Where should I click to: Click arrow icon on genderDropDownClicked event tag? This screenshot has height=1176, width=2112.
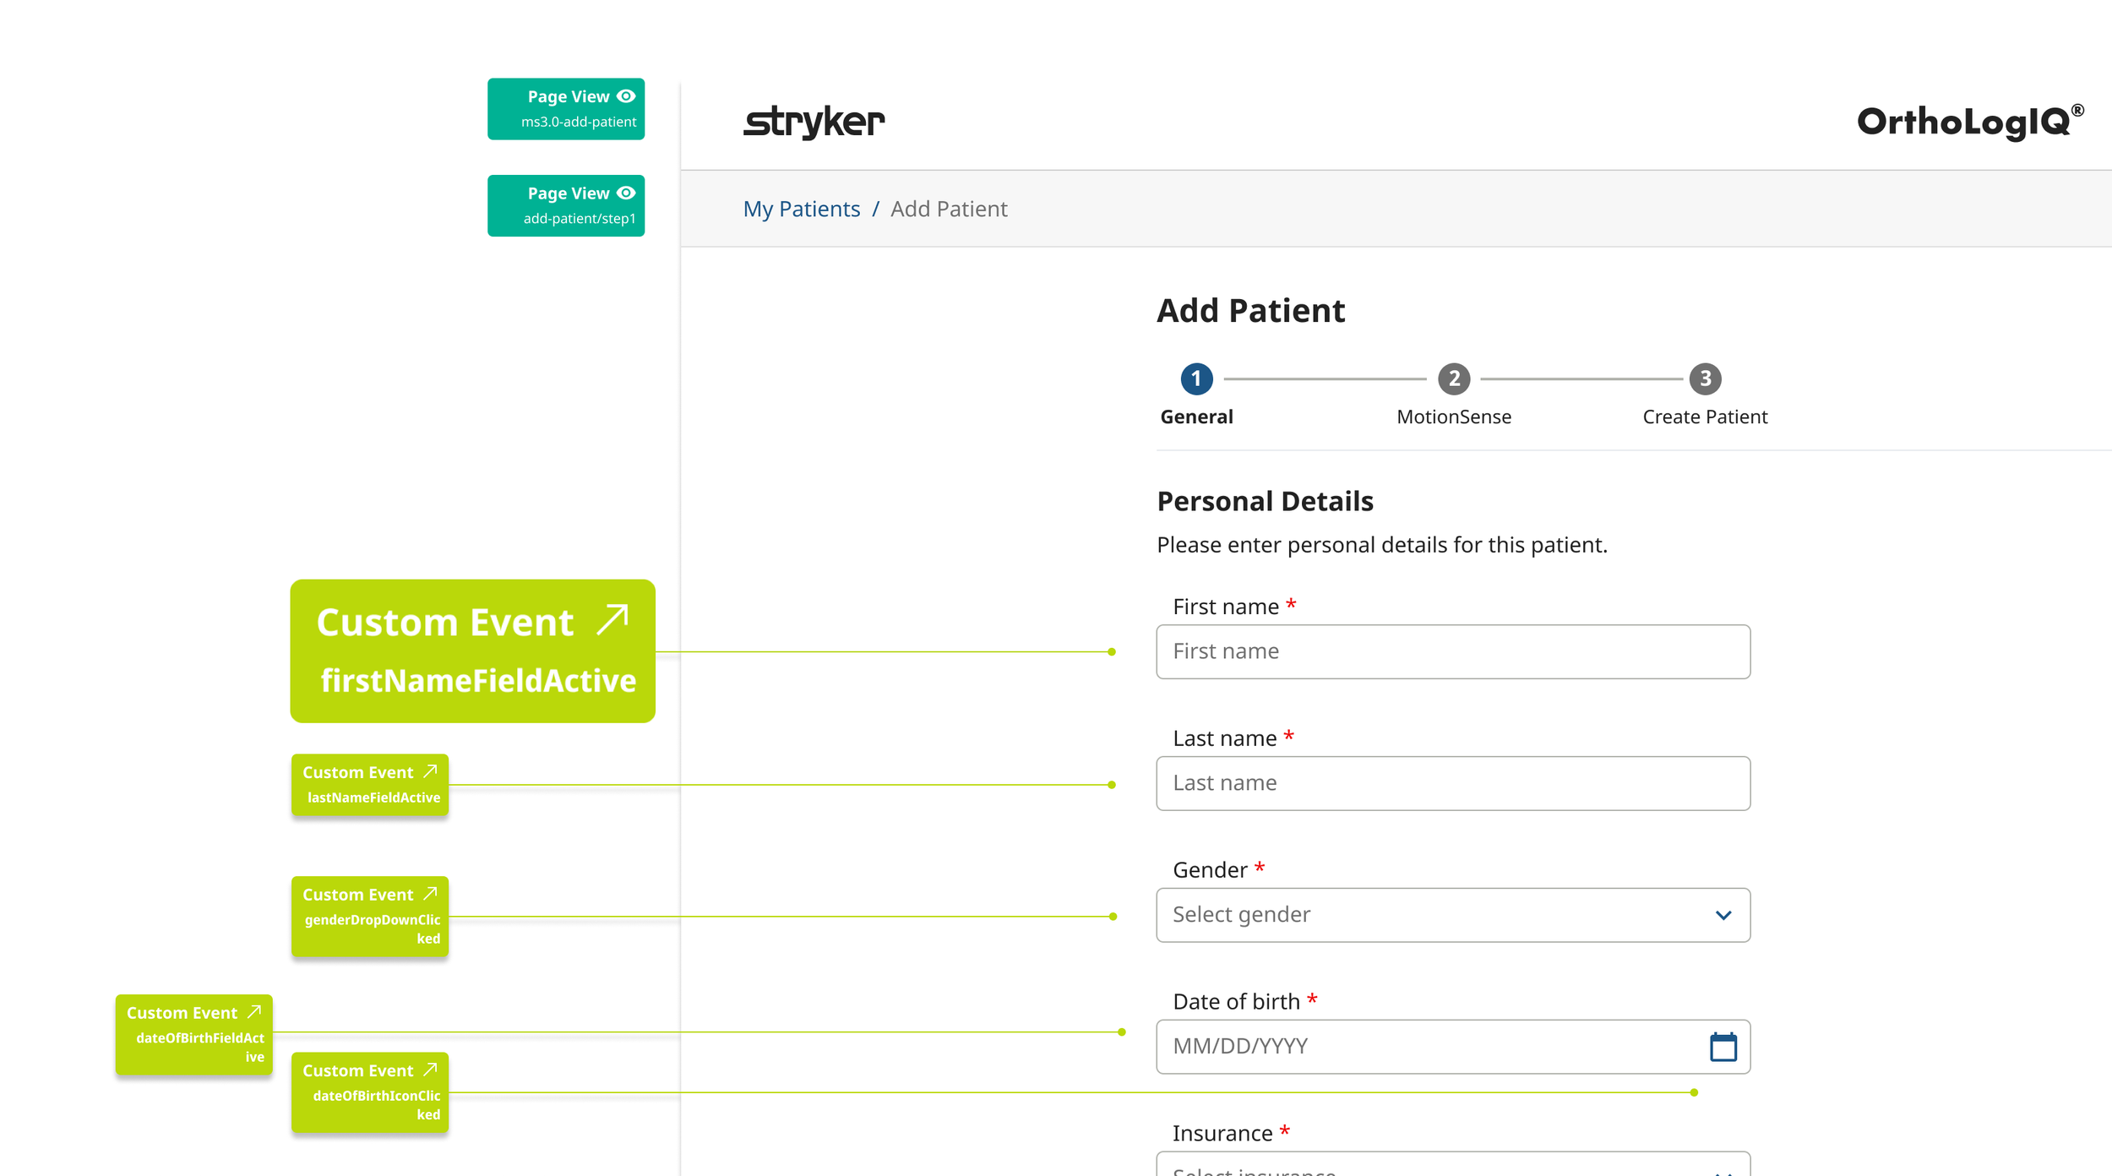(430, 893)
